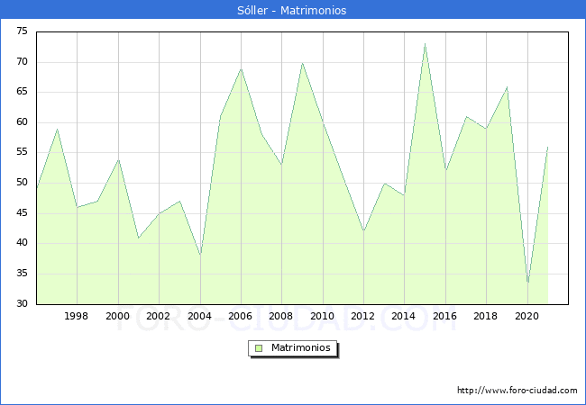Click the green Matrimonios legend swatch
Screen dimensions: 586x405
pyautogui.click(x=259, y=347)
